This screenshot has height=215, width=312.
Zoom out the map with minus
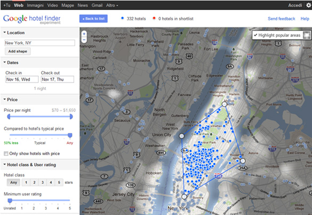[84, 40]
